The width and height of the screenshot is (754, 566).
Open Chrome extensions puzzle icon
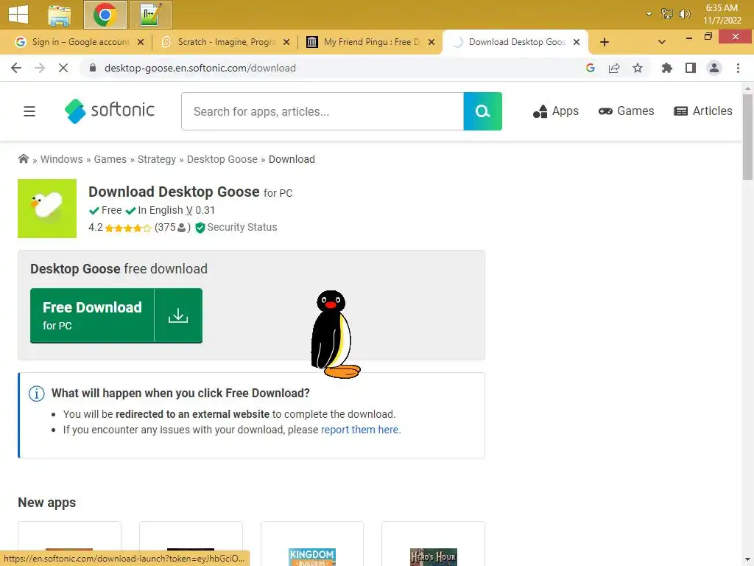[666, 68]
